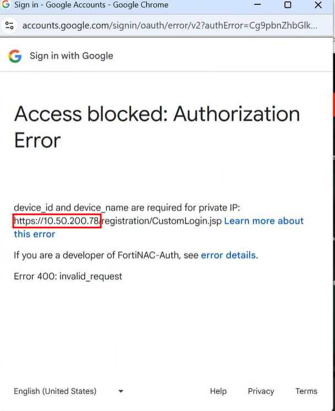Open the Terms footer link
Image resolution: width=335 pixels, height=411 pixels.
(306, 391)
